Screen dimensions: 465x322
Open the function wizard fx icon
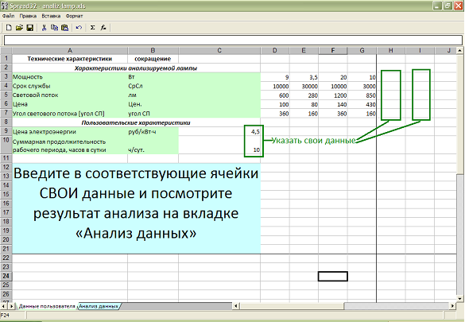tap(103, 28)
